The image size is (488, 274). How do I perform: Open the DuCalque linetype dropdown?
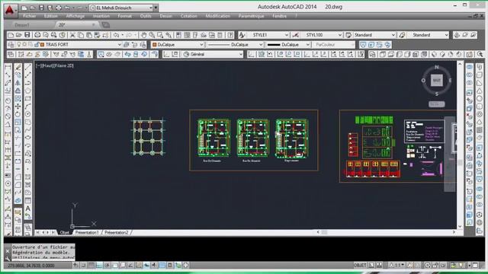[261, 45]
